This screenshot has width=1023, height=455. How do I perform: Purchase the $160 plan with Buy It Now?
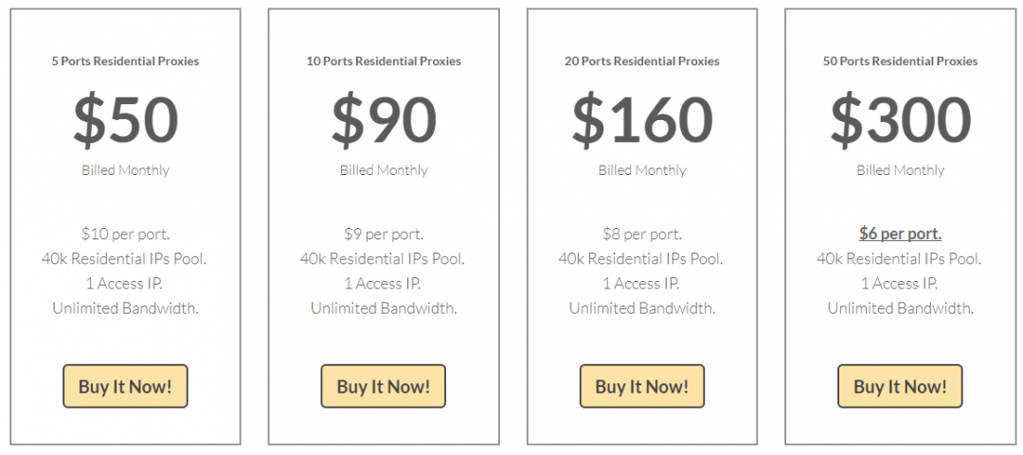[x=641, y=386]
